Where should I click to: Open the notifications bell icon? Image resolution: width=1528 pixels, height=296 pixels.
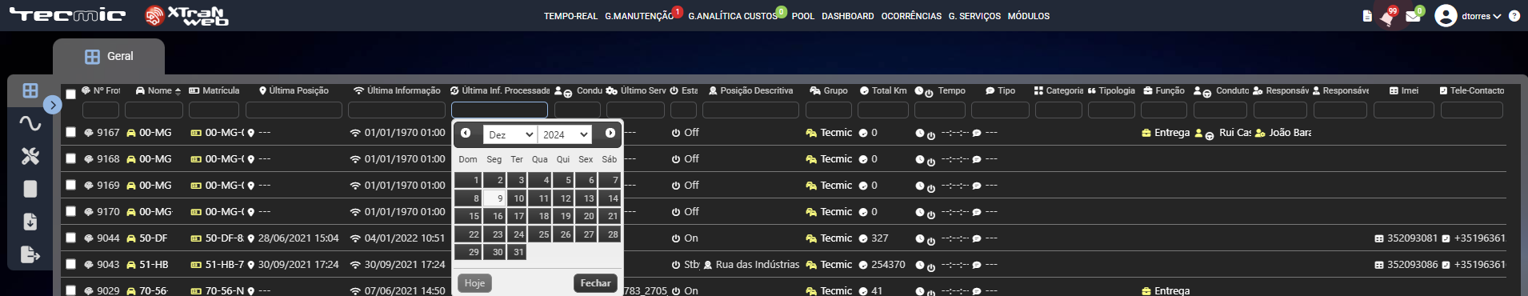1387,18
